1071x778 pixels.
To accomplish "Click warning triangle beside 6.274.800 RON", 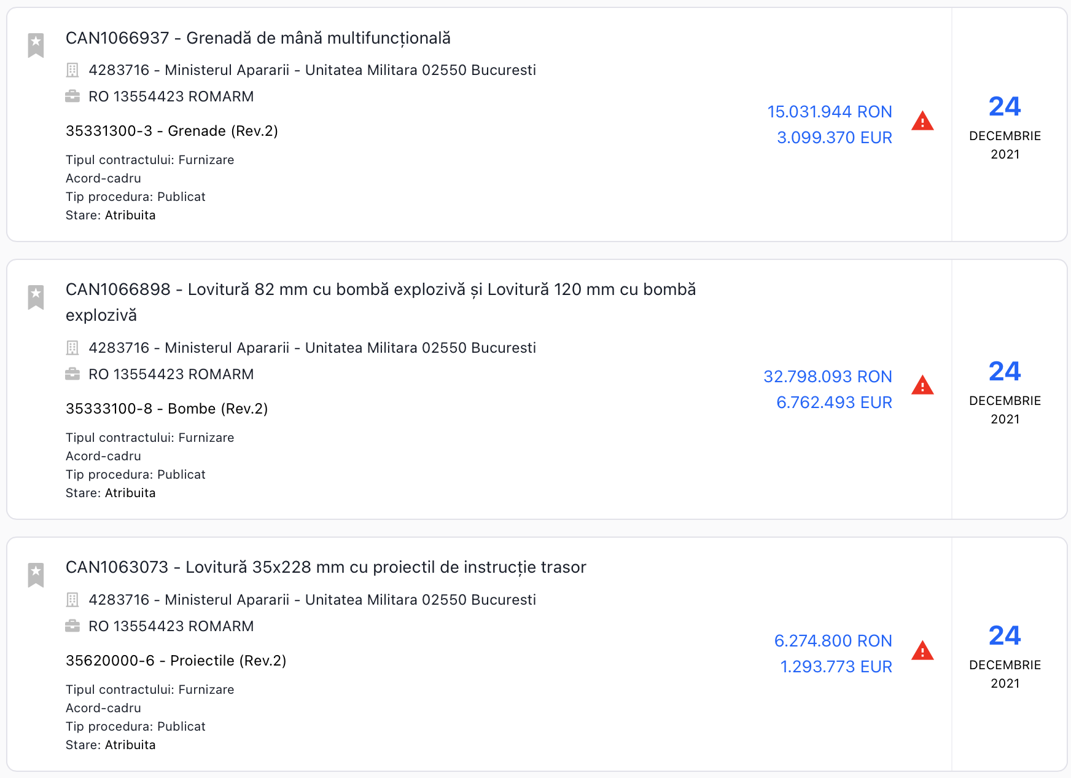I will coord(922,651).
